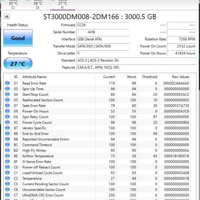Image resolution: width=200 pixels, height=200 pixels.
Task: Click status orb for Power-off Retract Count
Action: 8,167
